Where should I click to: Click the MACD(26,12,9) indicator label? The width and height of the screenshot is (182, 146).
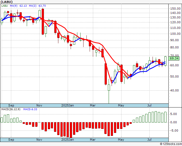[11, 109]
